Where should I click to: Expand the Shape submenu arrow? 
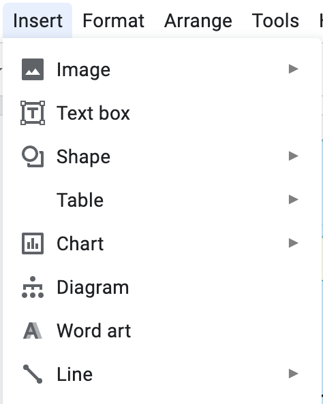pyautogui.click(x=294, y=156)
